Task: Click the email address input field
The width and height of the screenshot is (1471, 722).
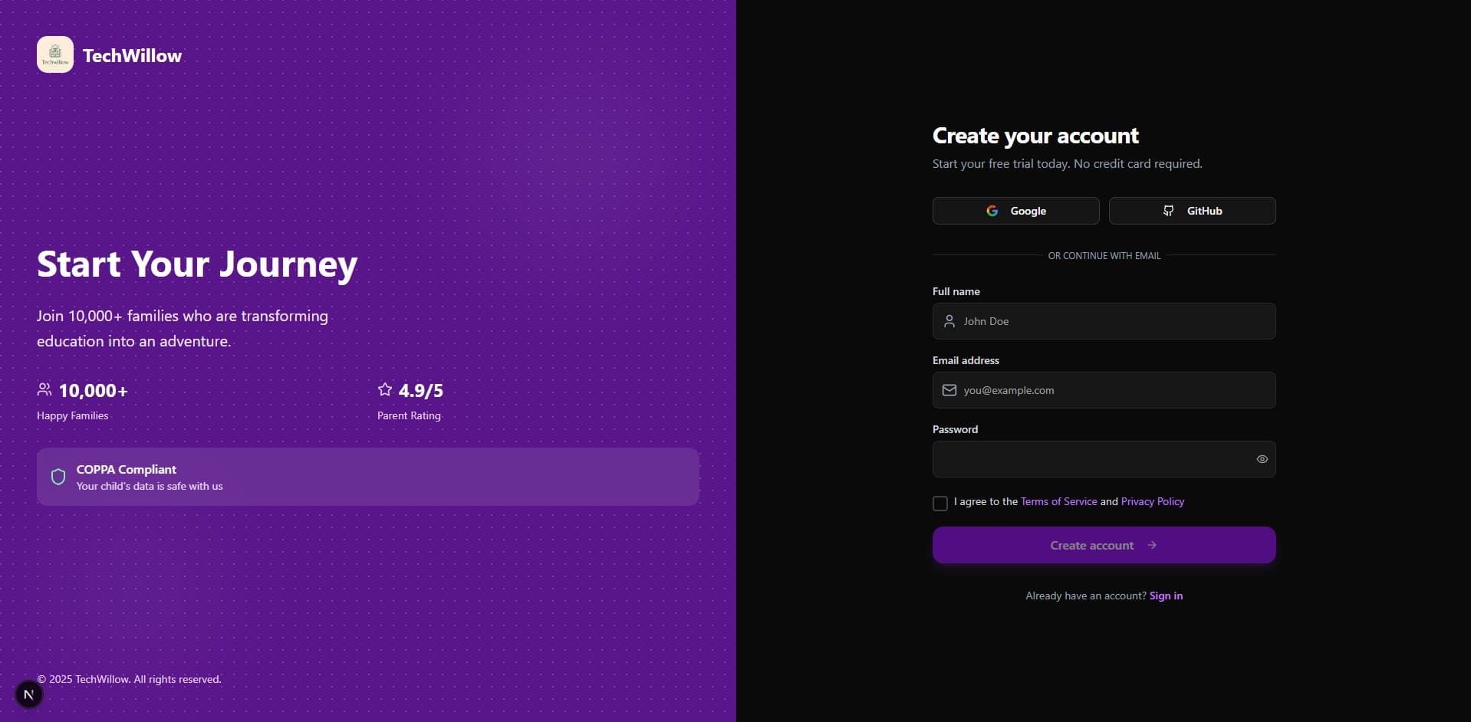Action: [1103, 390]
